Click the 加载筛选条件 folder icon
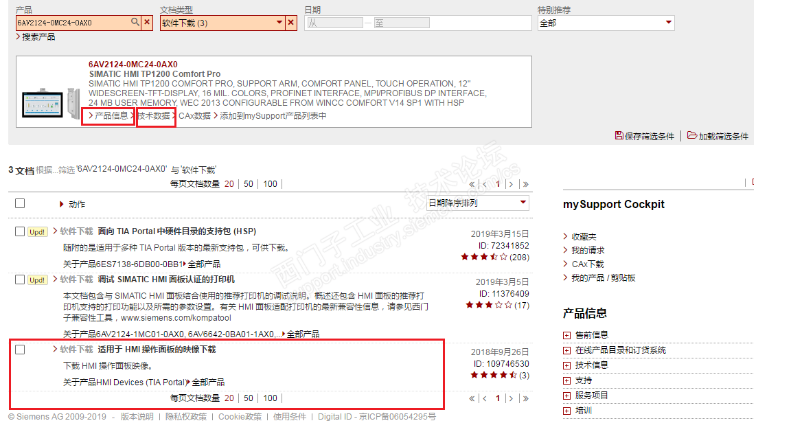Viewport: 791px width, 445px height. pos(692,135)
